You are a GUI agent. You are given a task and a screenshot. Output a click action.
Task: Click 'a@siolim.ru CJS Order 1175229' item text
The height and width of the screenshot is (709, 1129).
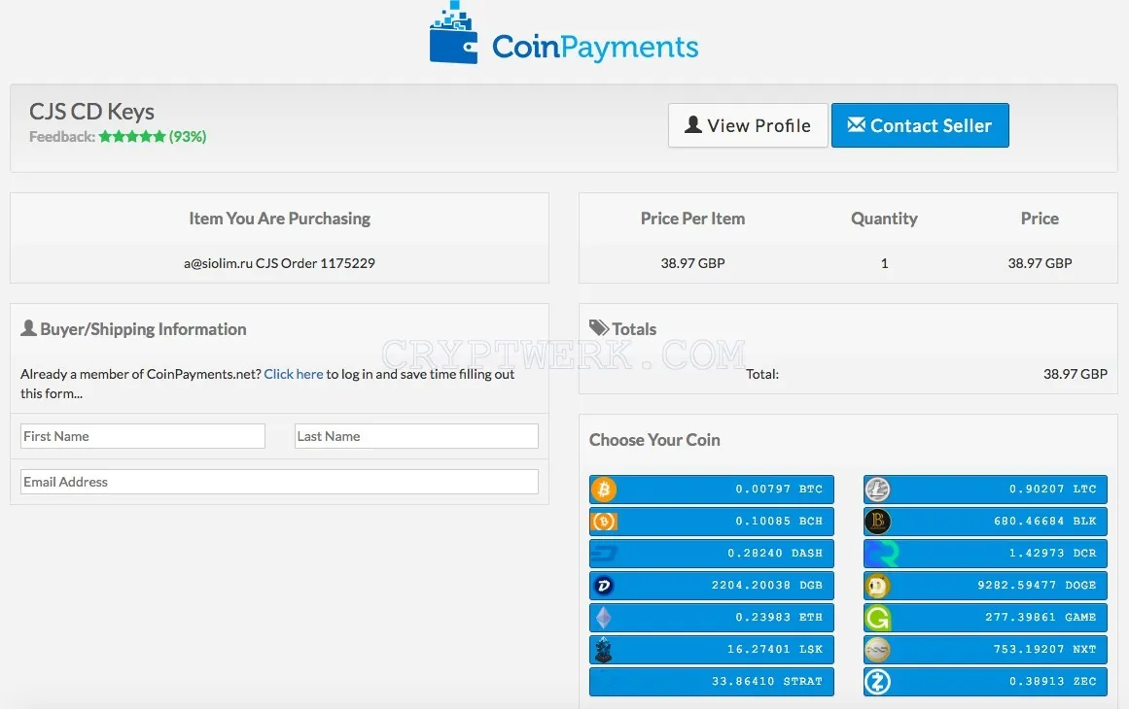pos(279,263)
